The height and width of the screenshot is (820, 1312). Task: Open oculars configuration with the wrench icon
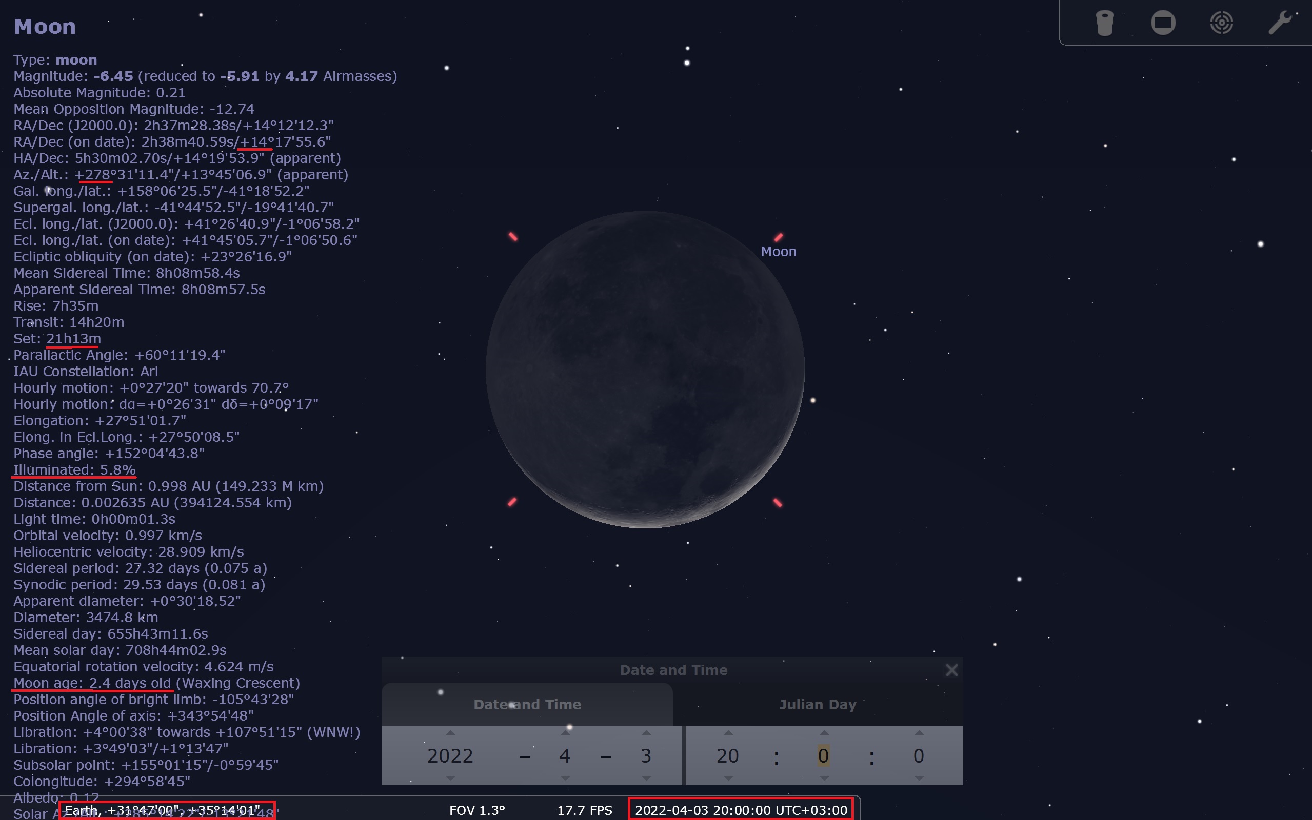[1280, 23]
